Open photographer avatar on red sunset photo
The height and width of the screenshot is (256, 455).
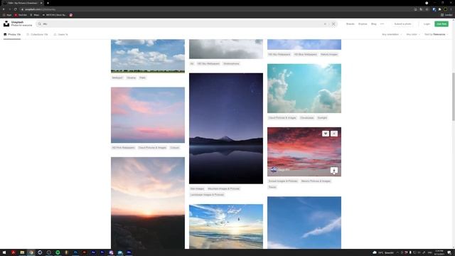pyautogui.click(x=273, y=170)
